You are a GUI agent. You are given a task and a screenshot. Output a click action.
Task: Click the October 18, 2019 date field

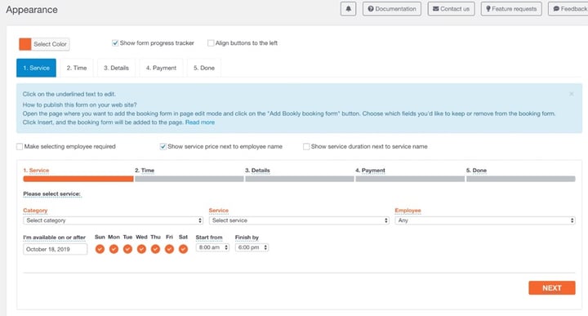tap(56, 249)
